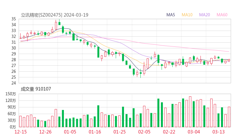Click the MA10 legend label

click(x=187, y=15)
